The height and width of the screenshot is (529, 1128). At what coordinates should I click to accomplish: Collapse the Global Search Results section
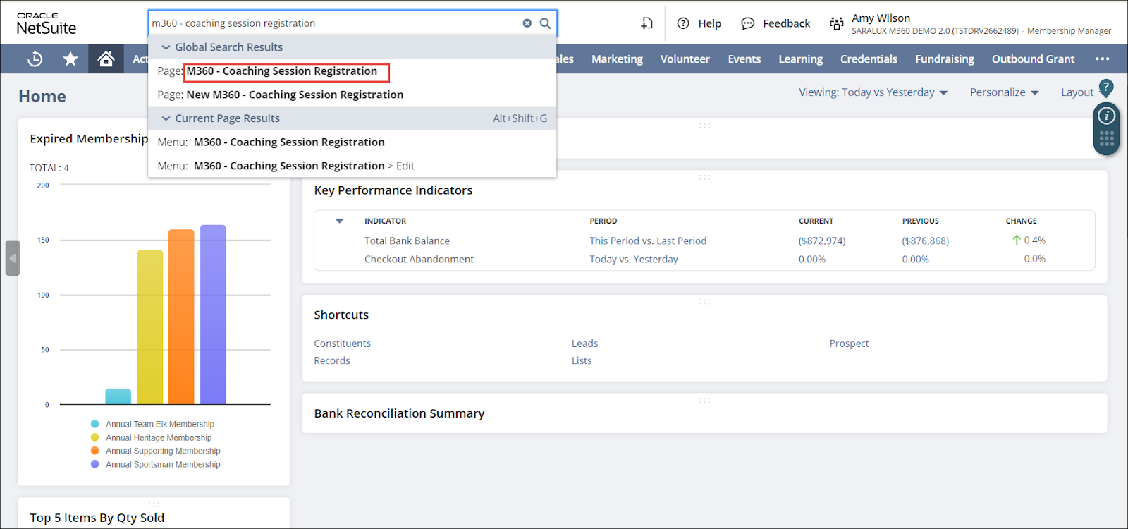point(166,47)
